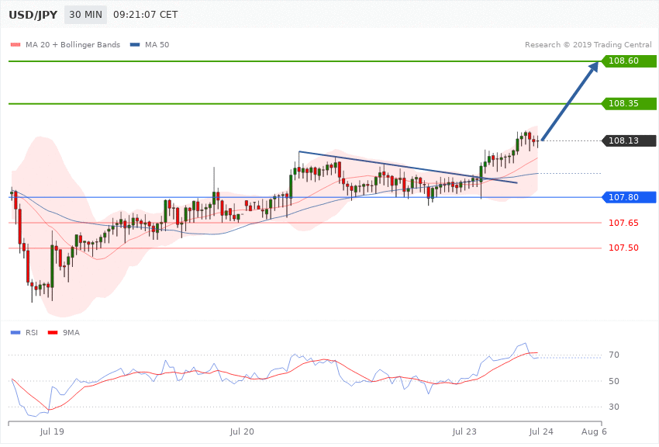The image size is (659, 447).
Task: Select the 30 MIN timeframe label
Action: coord(85,15)
